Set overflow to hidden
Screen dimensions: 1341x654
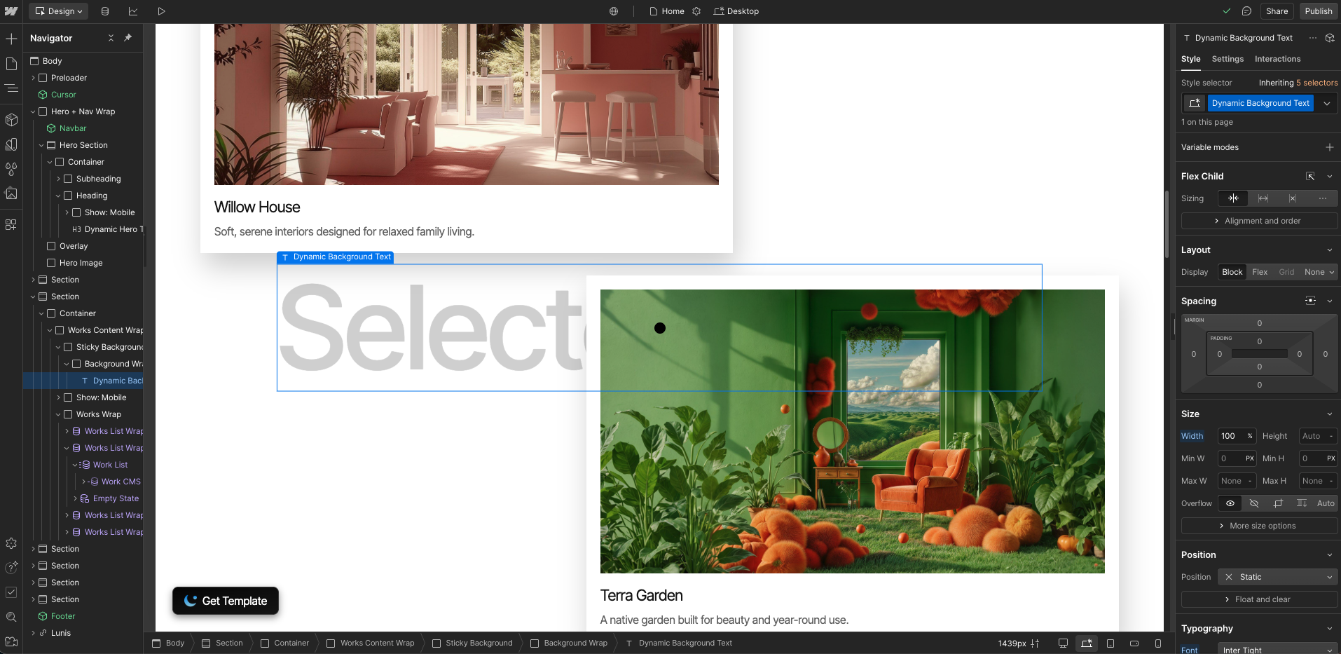tap(1254, 503)
